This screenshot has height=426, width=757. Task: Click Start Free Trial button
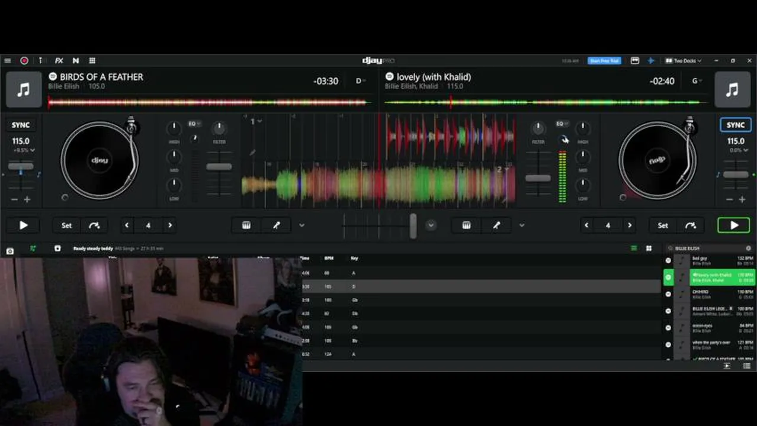(x=604, y=60)
